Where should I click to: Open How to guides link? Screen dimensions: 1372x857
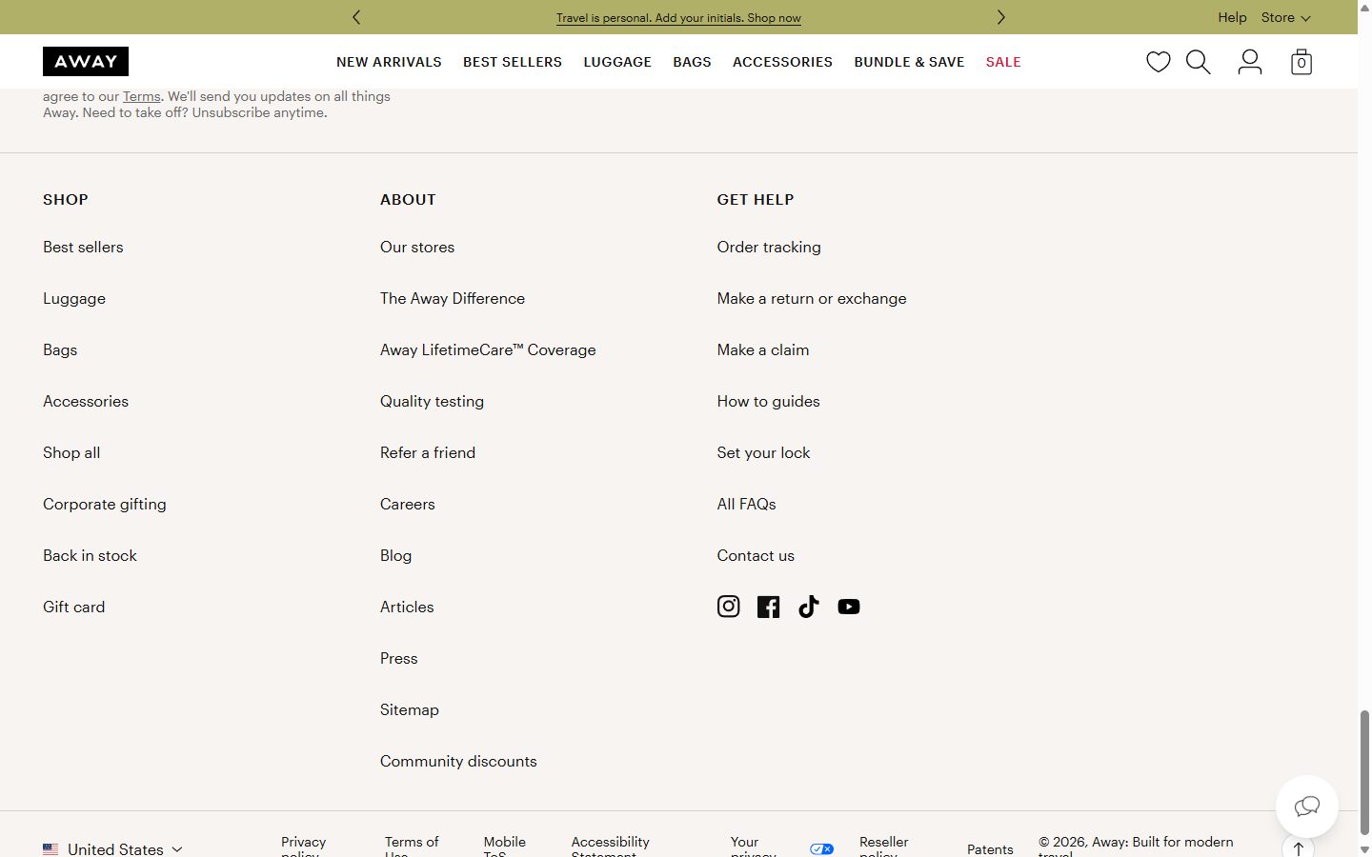pos(769,401)
